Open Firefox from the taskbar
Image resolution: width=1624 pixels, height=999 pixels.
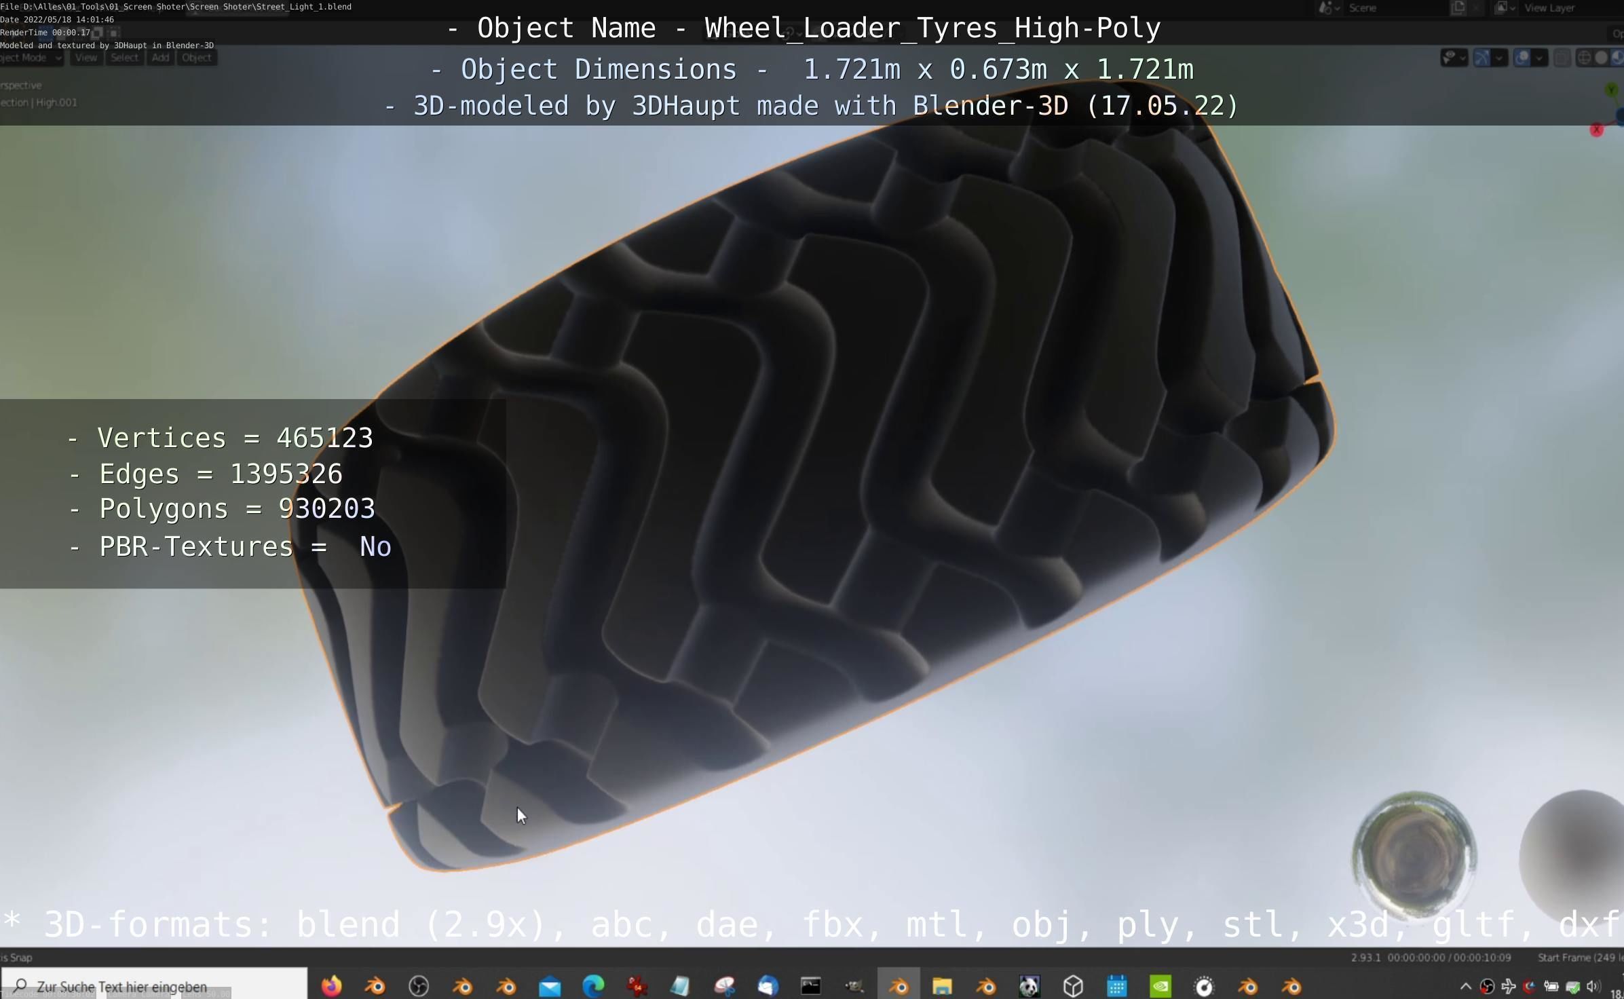(x=331, y=985)
